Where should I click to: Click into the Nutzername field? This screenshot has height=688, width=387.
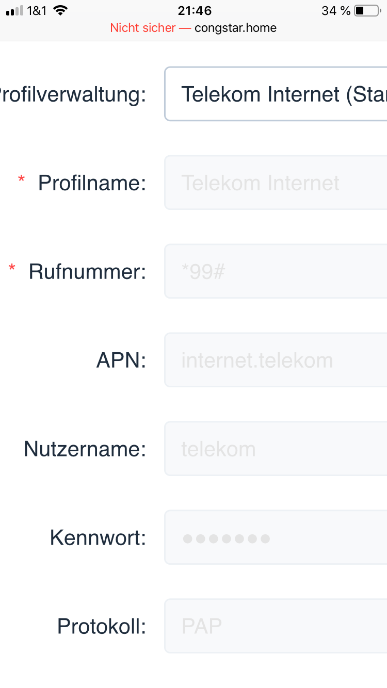tap(276, 449)
